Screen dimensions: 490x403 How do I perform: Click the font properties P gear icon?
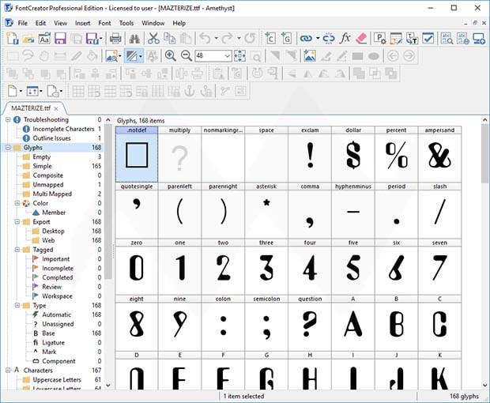380,38
